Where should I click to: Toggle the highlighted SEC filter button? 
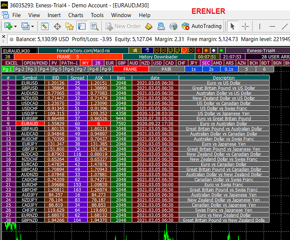coord(206,63)
